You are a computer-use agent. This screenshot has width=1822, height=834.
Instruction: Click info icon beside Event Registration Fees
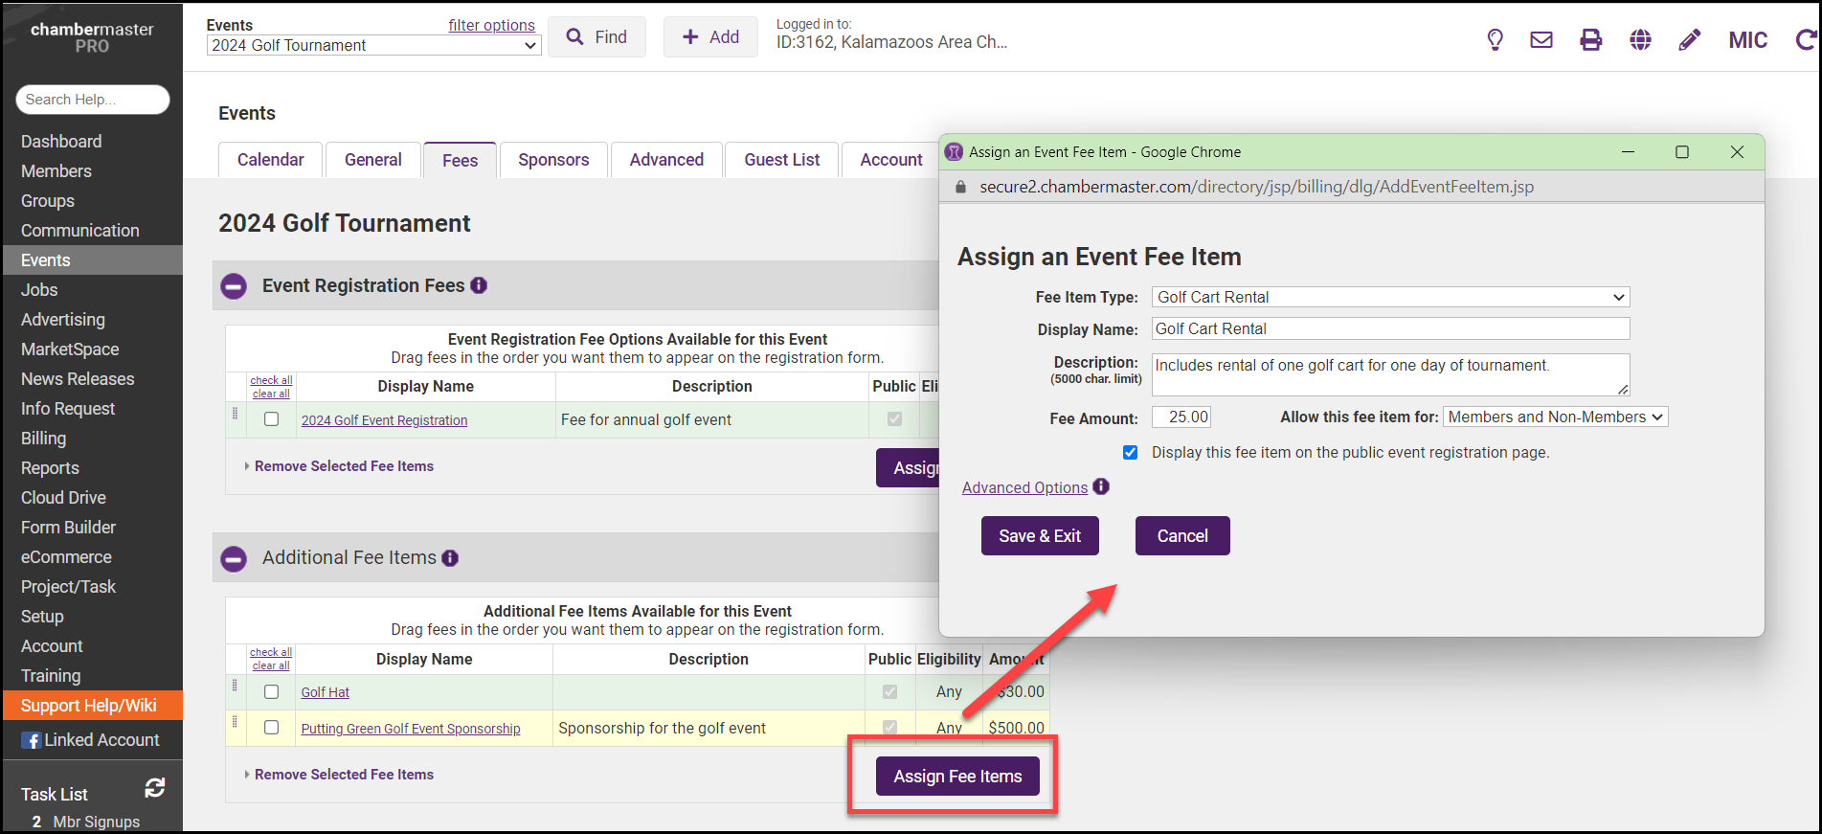[x=479, y=285]
